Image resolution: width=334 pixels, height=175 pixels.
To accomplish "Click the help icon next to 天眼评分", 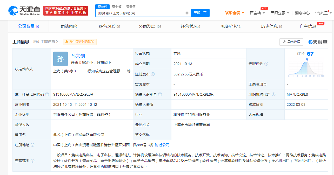I will point(266,64).
